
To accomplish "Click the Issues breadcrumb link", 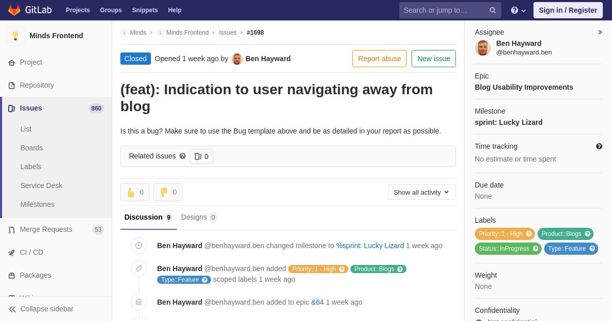I will tap(227, 33).
